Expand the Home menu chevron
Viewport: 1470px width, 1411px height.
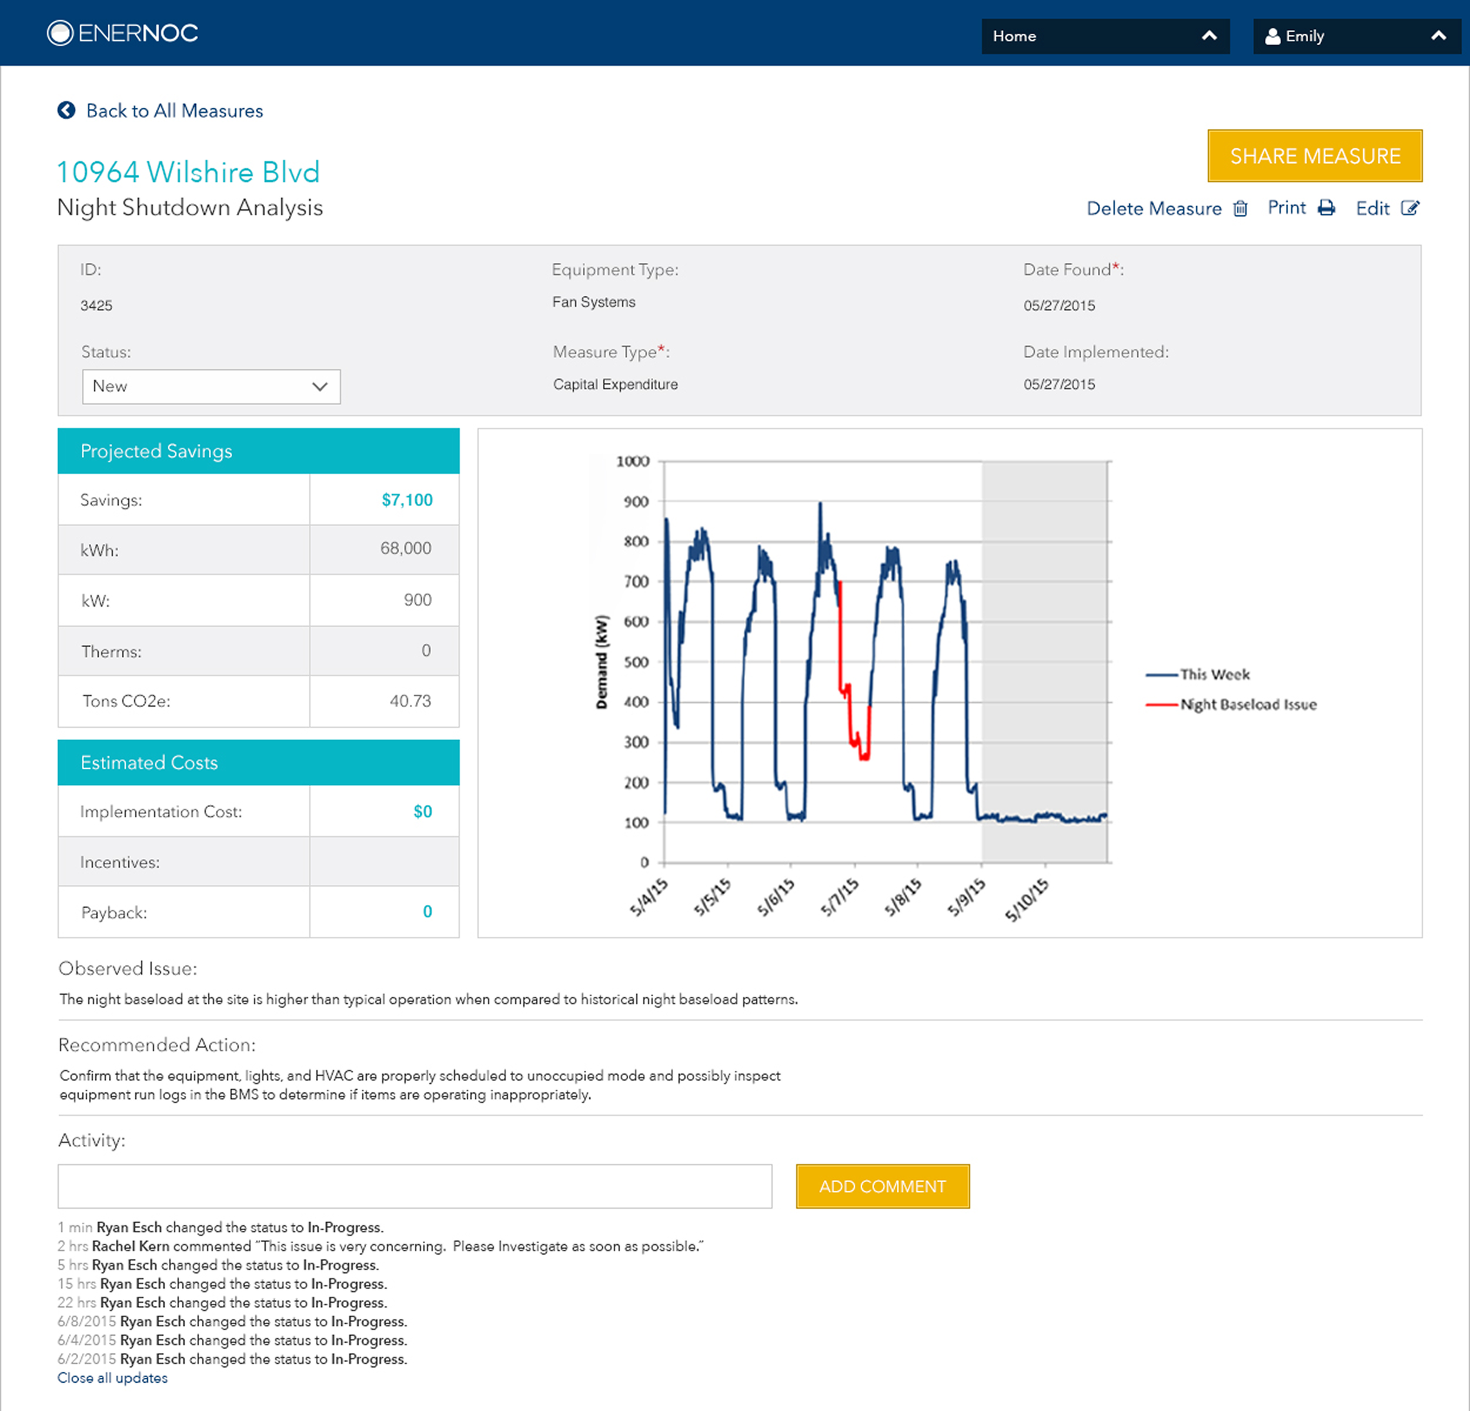pos(1209,36)
